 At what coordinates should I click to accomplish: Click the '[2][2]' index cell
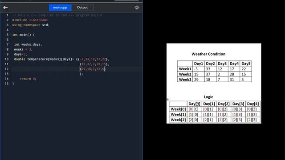click(224, 120)
